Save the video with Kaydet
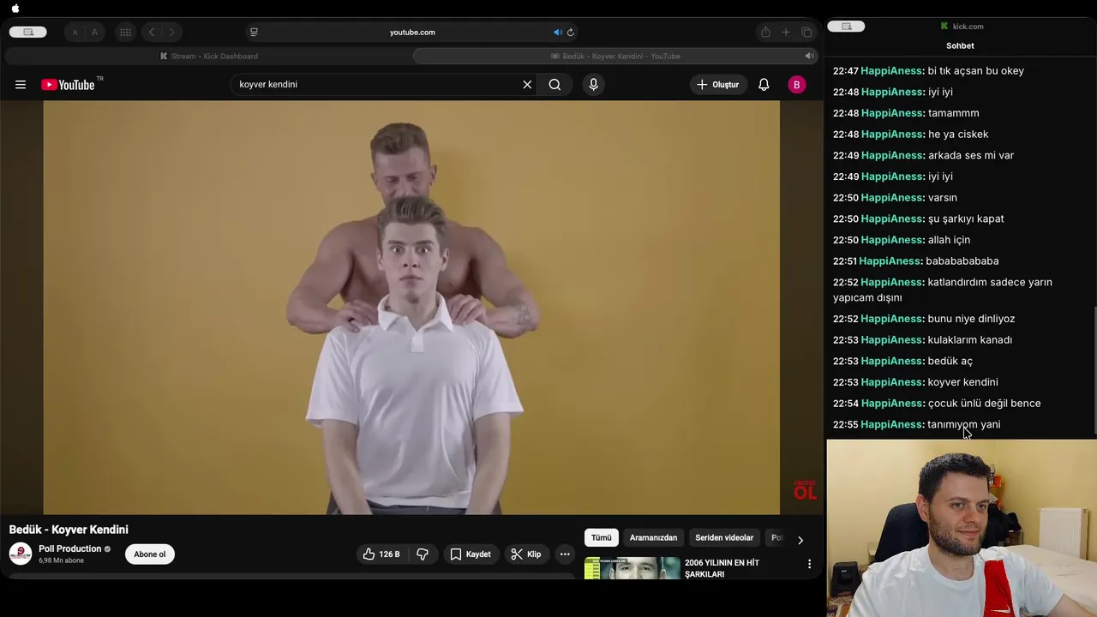Image resolution: width=1097 pixels, height=617 pixels. 471,554
